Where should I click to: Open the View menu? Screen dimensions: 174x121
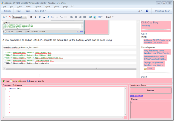[x=19, y=7]
